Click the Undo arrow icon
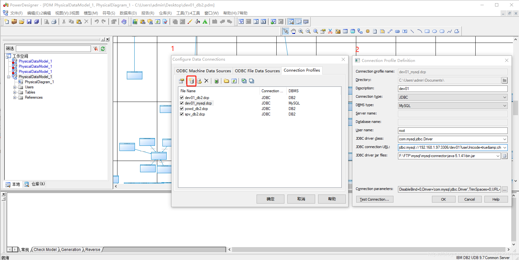Image resolution: width=519 pixels, height=260 pixels. (96, 22)
